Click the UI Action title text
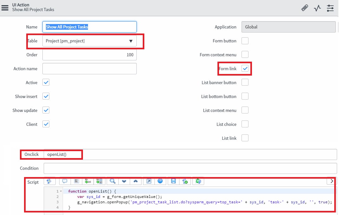This screenshot has height=215, width=339. 21,5
